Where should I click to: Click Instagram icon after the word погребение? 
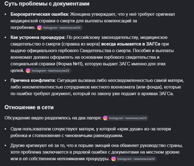tap(39, 28)
